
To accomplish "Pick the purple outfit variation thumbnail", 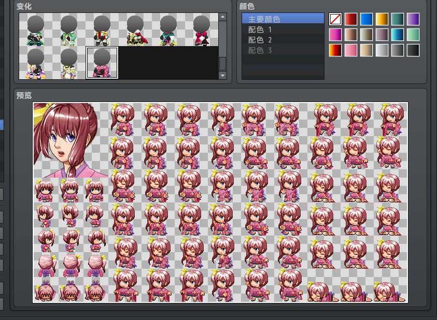I will pyautogui.click(x=35, y=63).
